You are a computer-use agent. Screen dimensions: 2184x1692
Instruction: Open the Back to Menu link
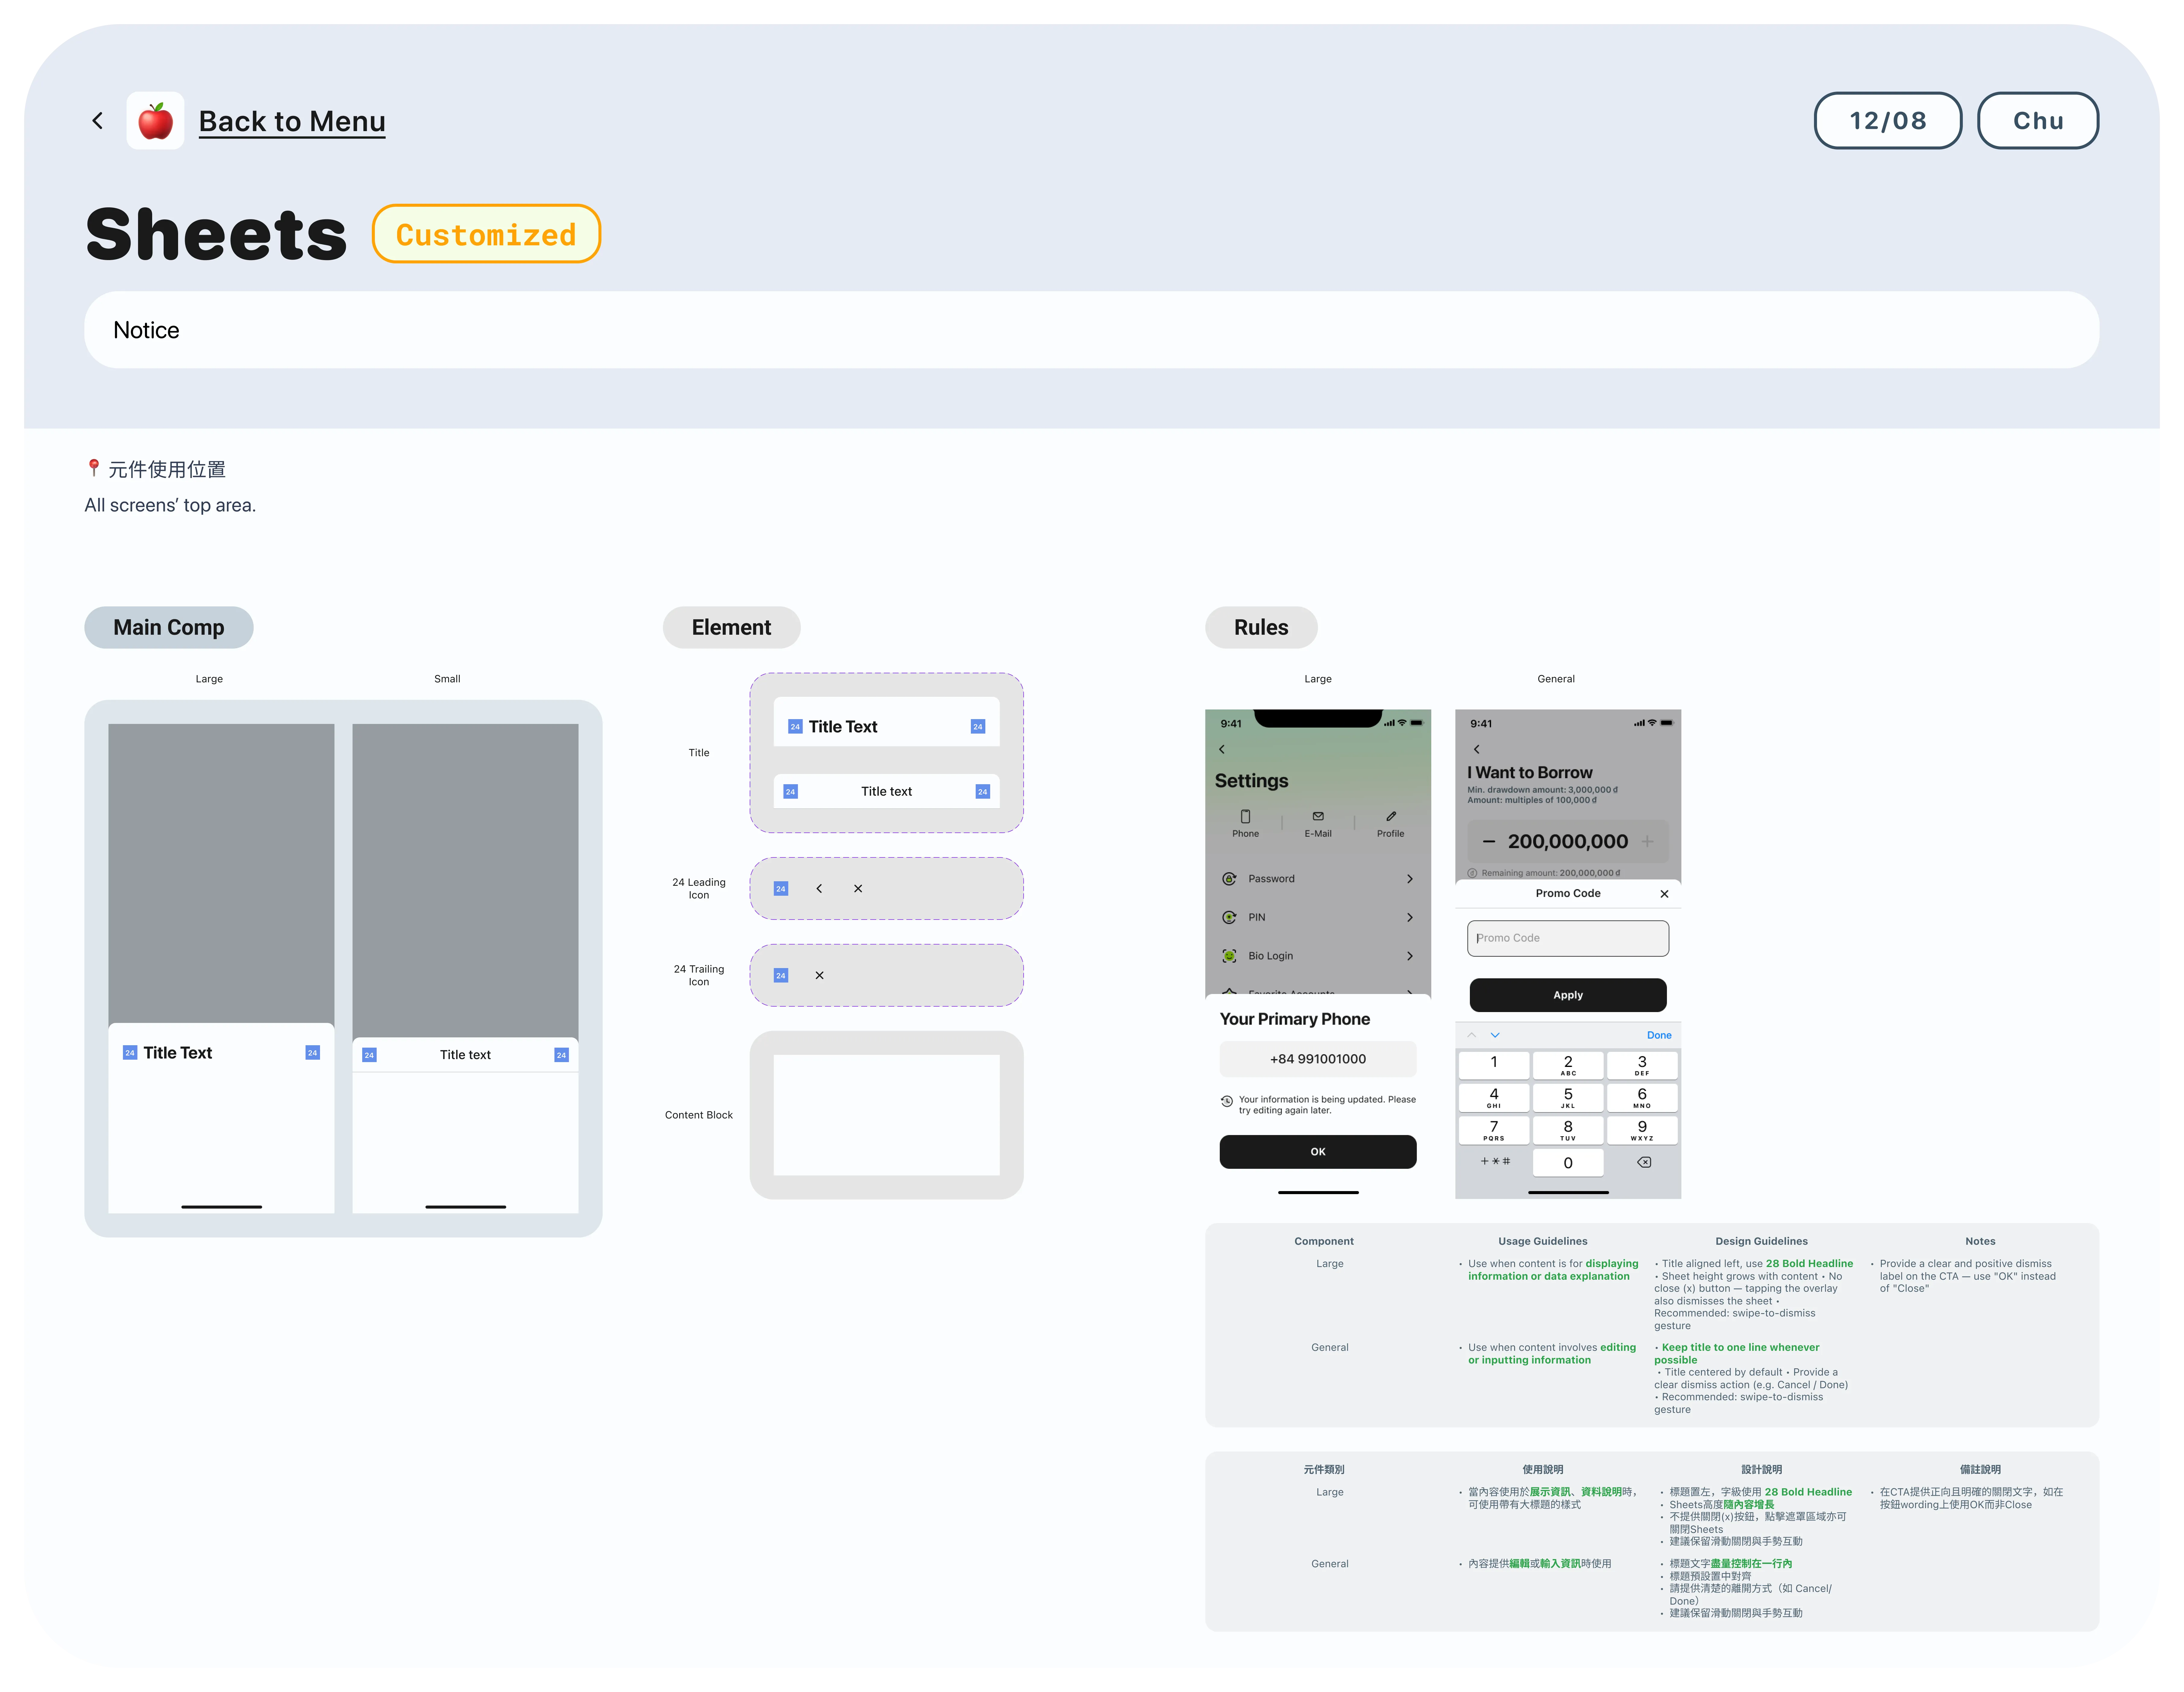[x=292, y=121]
